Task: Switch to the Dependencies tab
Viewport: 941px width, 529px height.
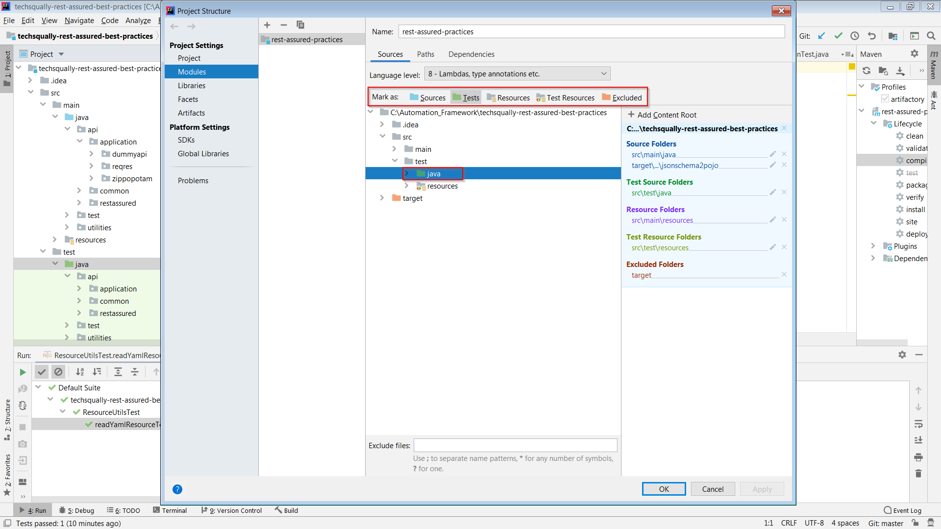Action: tap(471, 54)
